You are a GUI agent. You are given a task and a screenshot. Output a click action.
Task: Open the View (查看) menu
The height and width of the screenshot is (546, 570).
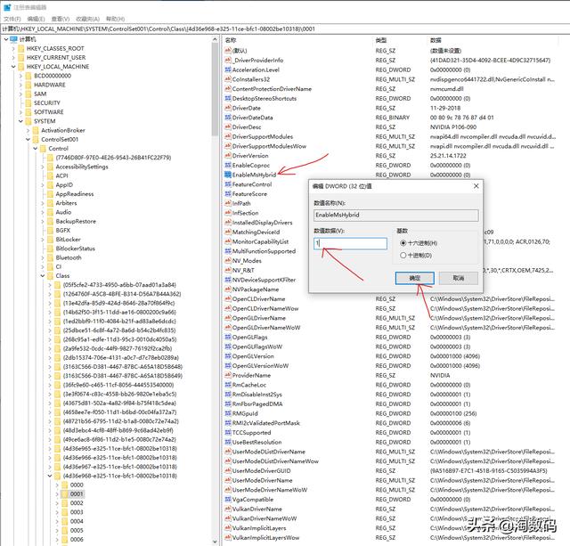click(61, 19)
